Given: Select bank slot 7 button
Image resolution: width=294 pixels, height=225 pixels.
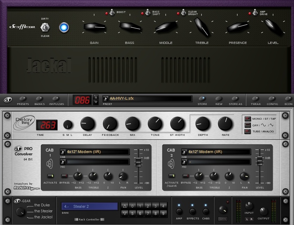Looking at the screenshot, I should (148, 213).
